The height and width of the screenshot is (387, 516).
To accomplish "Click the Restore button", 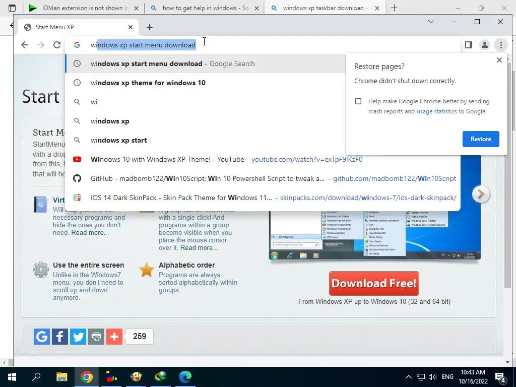I will point(480,139).
